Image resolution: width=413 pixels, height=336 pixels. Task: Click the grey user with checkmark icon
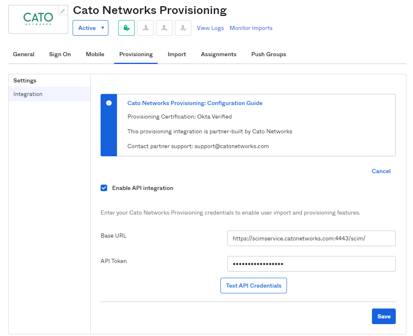183,28
